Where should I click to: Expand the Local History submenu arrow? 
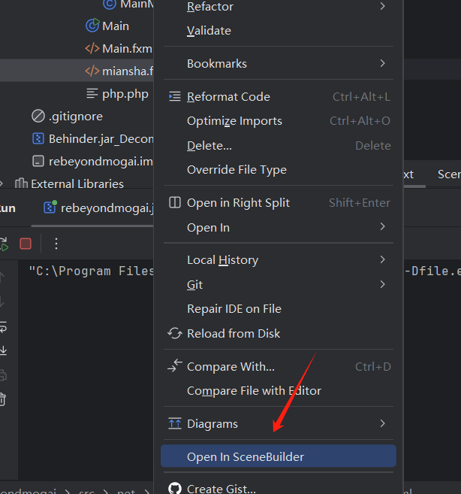(382, 259)
